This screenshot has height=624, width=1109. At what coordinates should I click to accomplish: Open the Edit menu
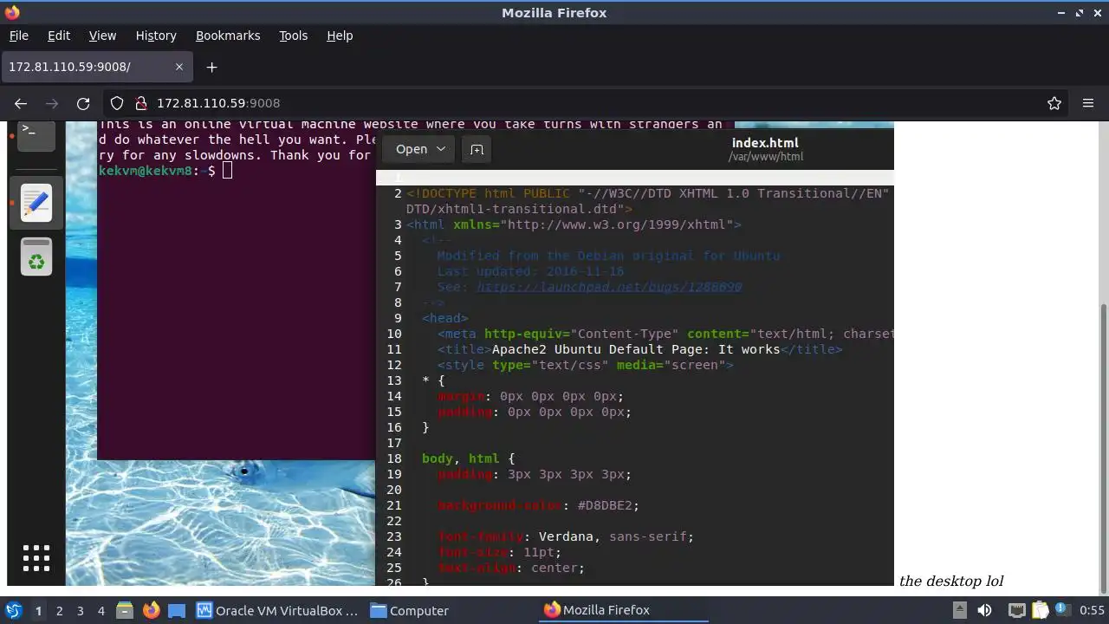tap(59, 36)
